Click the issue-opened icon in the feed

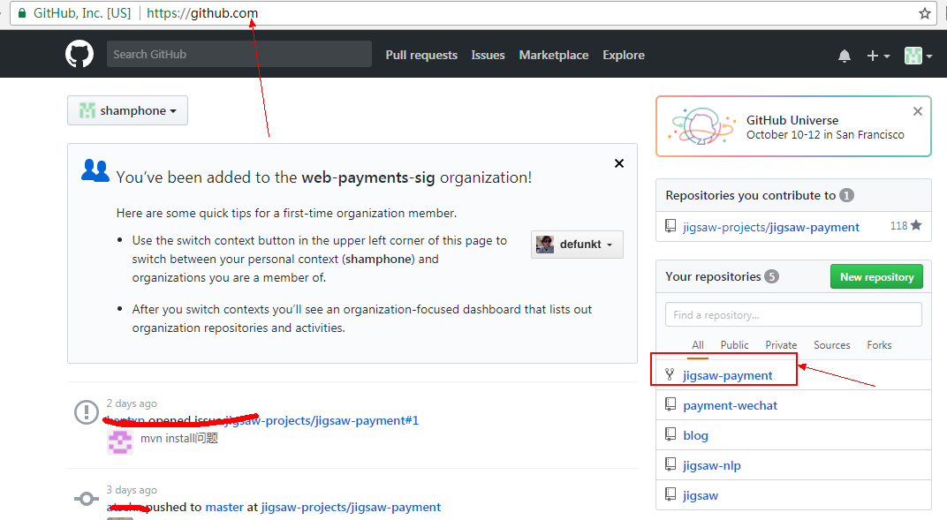pos(87,412)
